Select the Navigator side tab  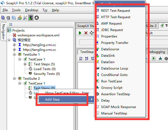pos(3,32)
